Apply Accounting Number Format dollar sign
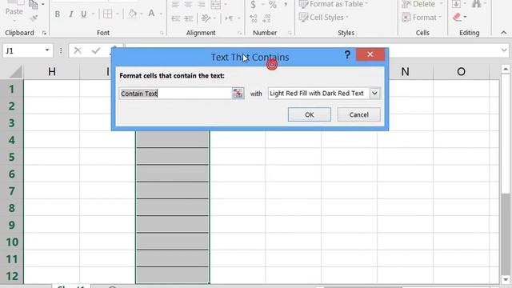Viewport: 512px width, 288px height. click(x=253, y=5)
